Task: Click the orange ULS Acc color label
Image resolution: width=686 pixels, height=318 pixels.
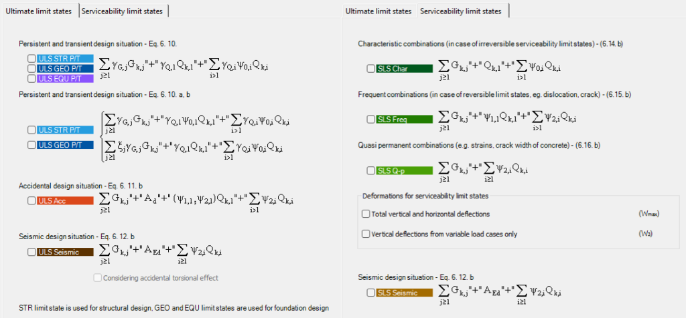Action: pos(65,200)
